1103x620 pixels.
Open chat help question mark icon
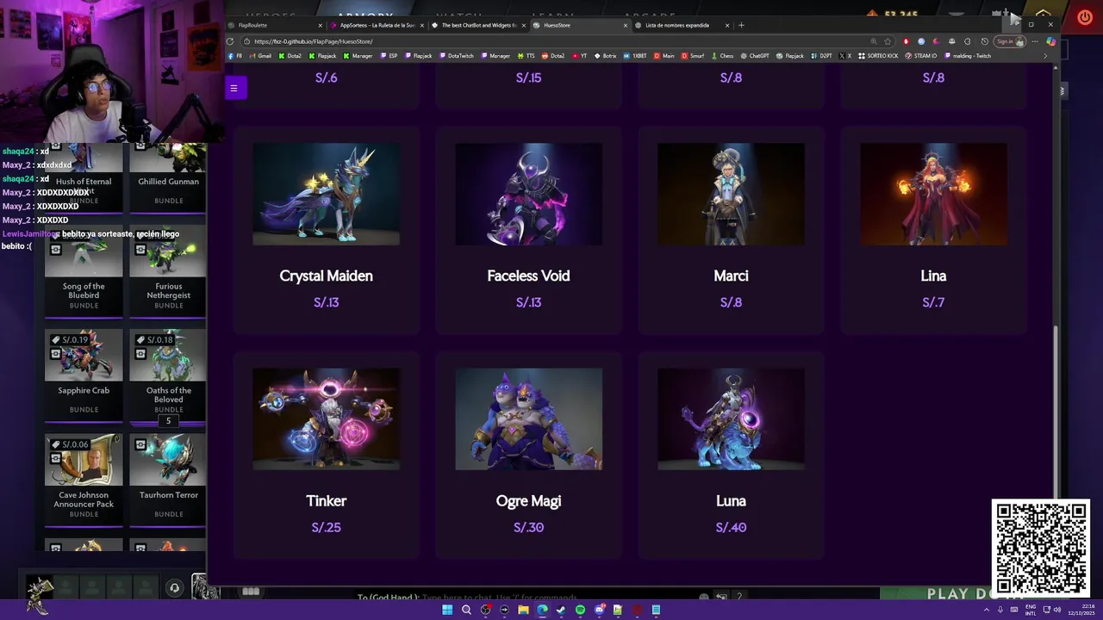point(739,597)
